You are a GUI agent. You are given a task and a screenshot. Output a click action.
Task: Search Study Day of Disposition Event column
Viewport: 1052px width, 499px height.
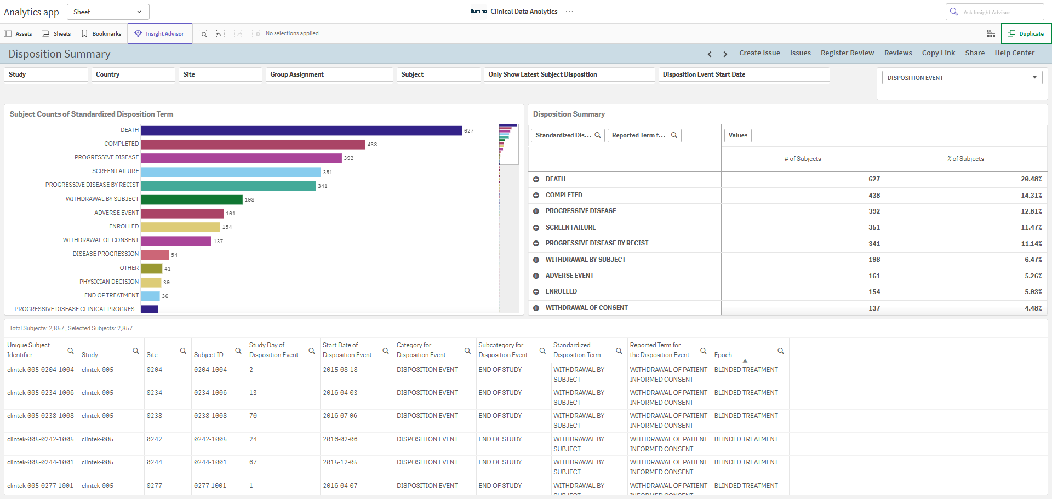pyautogui.click(x=312, y=351)
